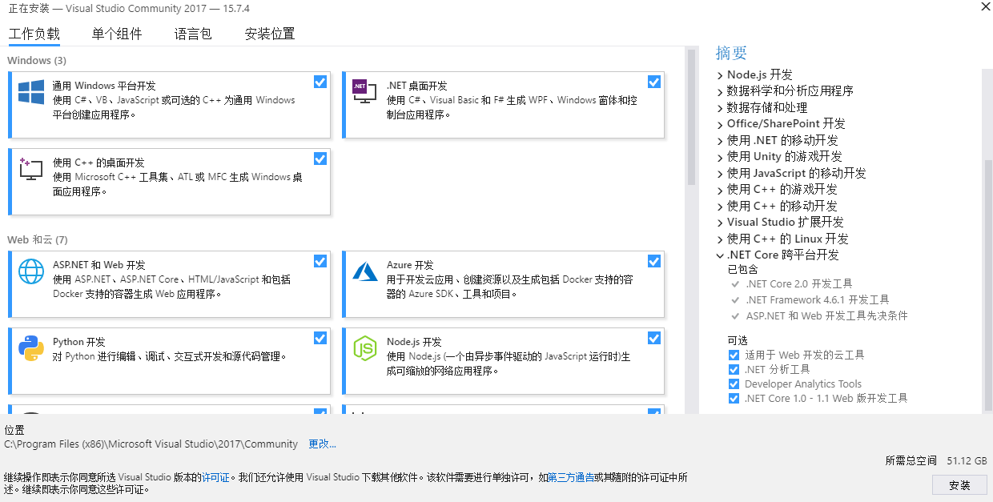
Task: Uncheck the 通用 Windows 平台开发 workload
Action: 320,82
